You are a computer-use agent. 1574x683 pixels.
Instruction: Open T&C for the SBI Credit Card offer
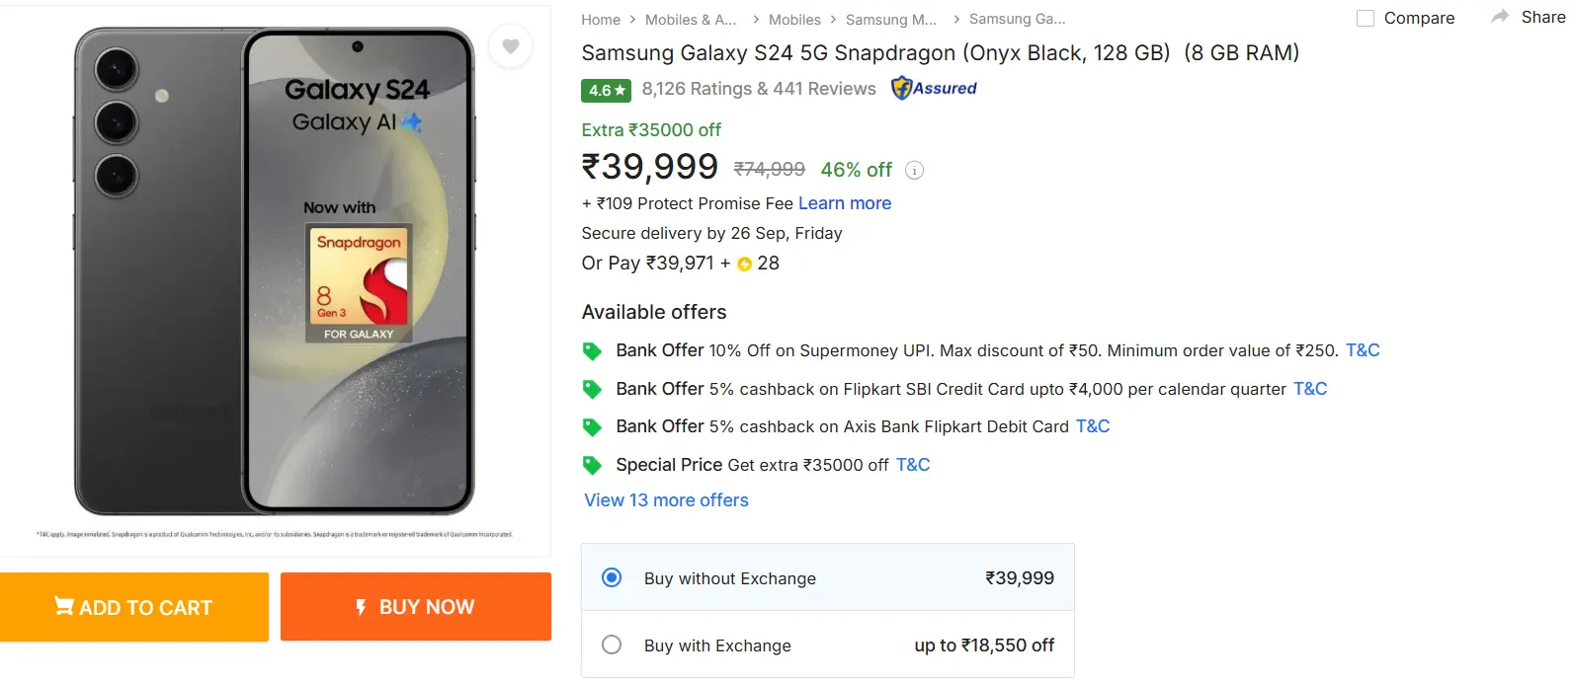[1308, 388]
